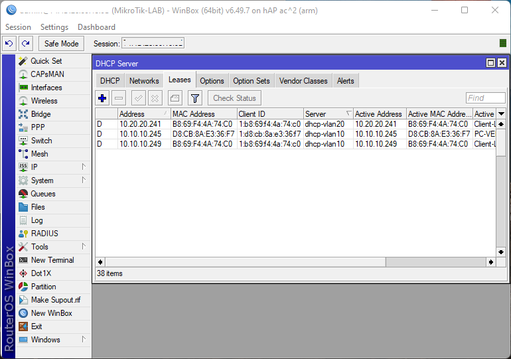
Task: Open the column chooser dropdown arrow
Action: 501,114
